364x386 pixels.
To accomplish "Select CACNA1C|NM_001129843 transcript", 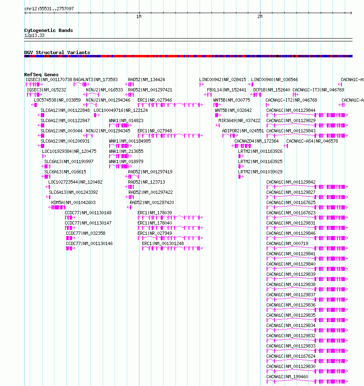I will coord(291,131).
